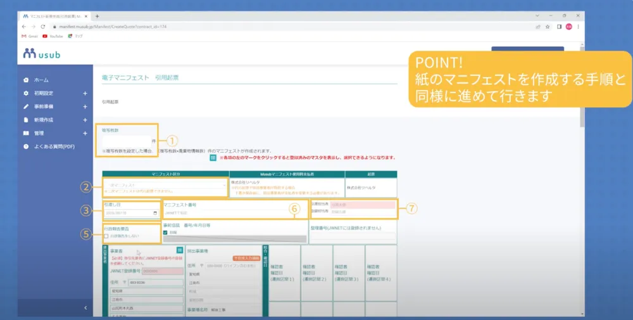The width and height of the screenshot is (633, 320).
Task: Open a new browser tab
Action: tap(97, 15)
